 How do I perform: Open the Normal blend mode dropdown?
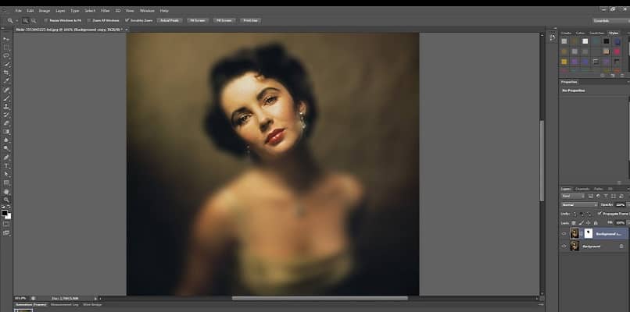pos(579,204)
